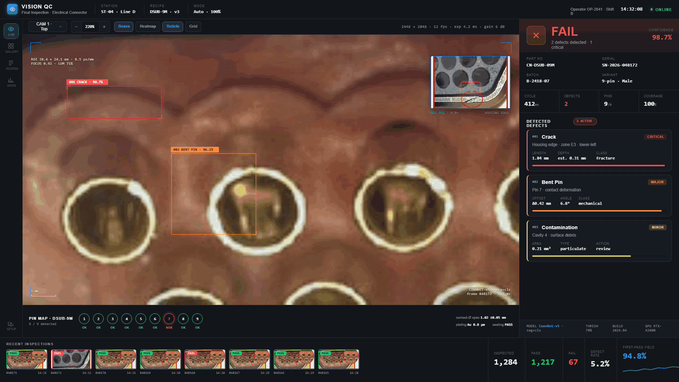Image resolution: width=679 pixels, height=382 pixels.
Task: Click the station ST-04 Line D
Action: [118, 12]
